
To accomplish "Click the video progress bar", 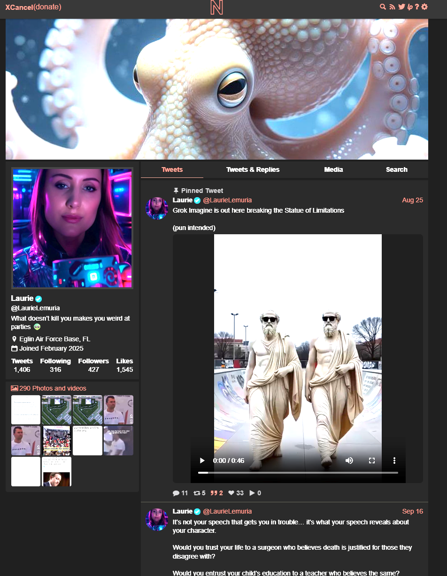I will [298, 473].
